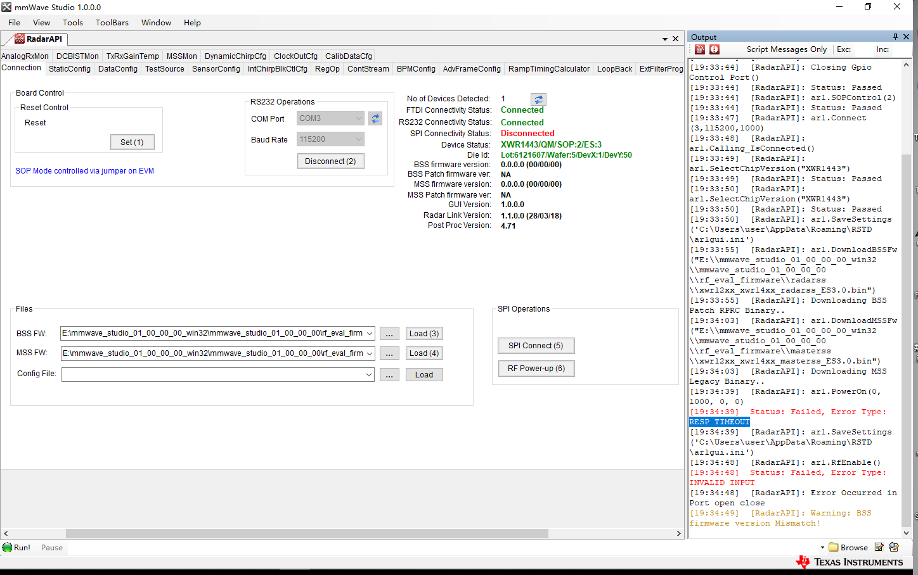The width and height of the screenshot is (918, 575).
Task: Expand the BSS FW path dropdown
Action: [x=370, y=334]
